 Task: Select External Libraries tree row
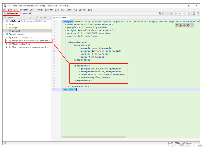(27, 34)
